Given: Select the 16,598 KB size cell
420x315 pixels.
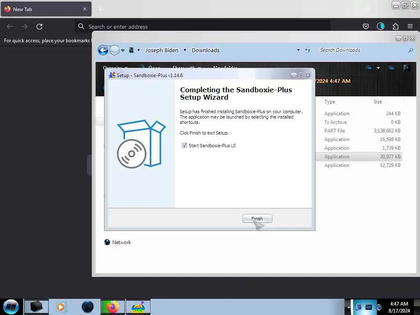Looking at the screenshot, I should coord(390,139).
